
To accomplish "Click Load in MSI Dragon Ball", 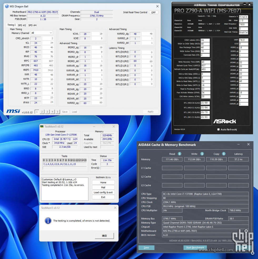I will point(75,112).
